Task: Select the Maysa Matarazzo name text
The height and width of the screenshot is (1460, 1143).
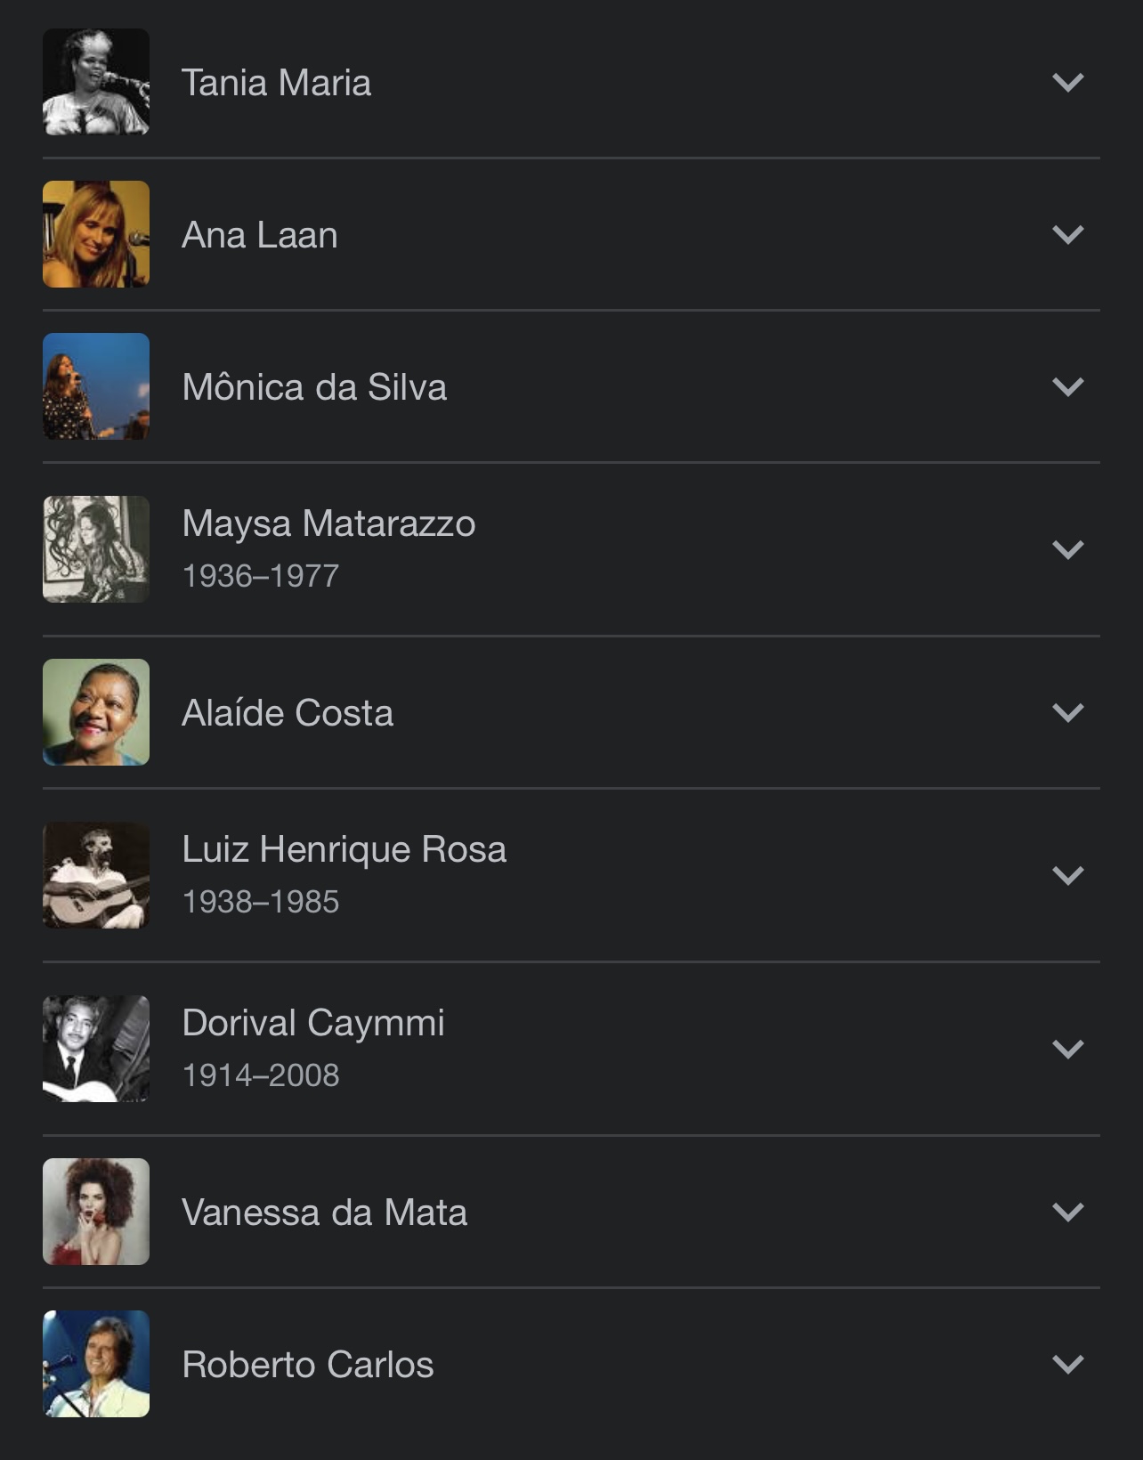Action: click(328, 523)
